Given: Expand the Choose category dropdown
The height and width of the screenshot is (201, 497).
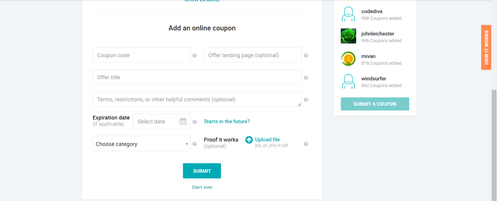Looking at the screenshot, I should [x=141, y=144].
